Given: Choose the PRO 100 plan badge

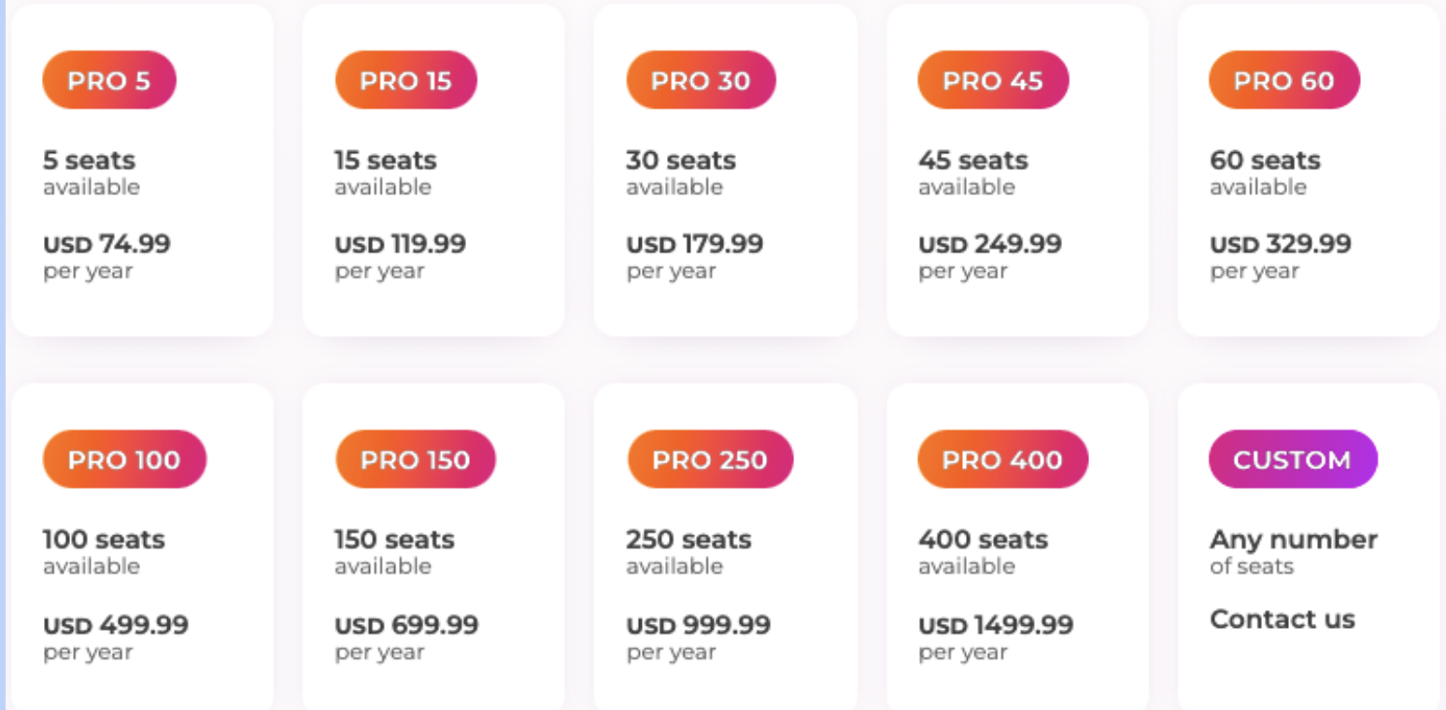Looking at the screenshot, I should tap(124, 460).
